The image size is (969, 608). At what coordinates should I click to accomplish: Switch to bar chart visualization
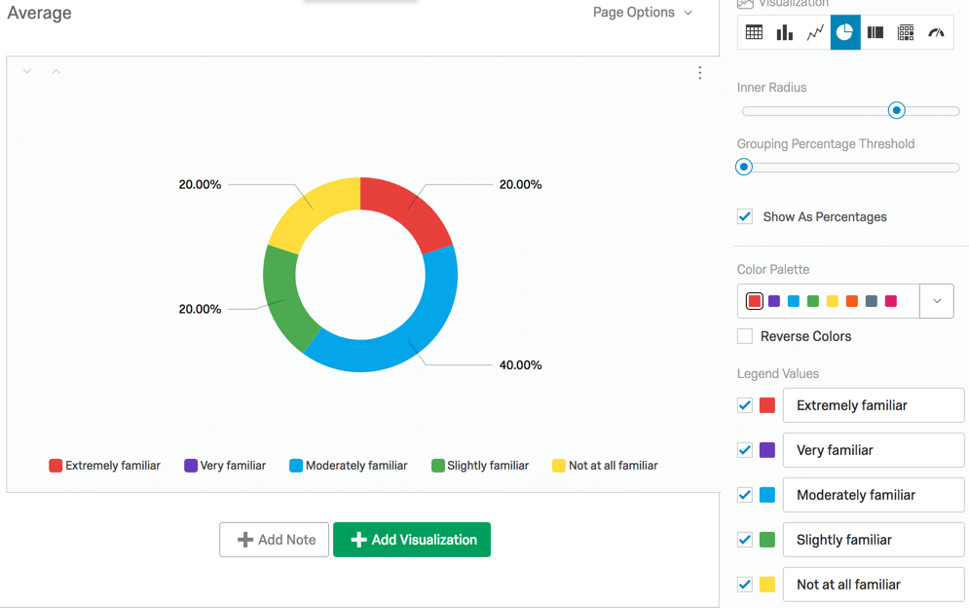784,32
